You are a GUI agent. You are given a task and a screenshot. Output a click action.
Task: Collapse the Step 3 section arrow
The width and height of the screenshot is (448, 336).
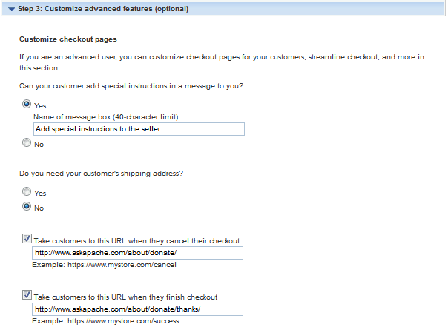click(x=11, y=10)
